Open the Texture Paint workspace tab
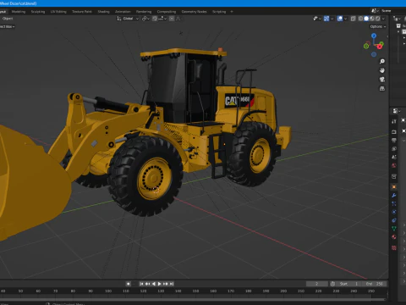The image size is (406, 305). [82, 12]
